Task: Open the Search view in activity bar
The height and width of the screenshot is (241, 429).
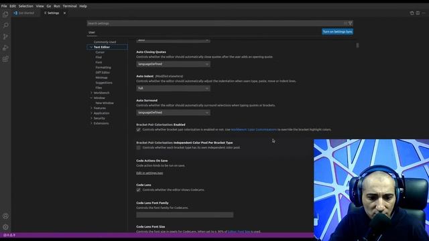Action: pos(5,25)
